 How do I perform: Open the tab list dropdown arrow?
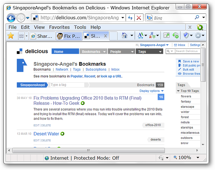click(x=27, y=36)
